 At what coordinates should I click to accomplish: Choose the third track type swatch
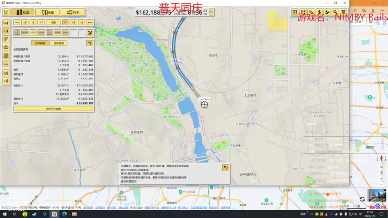click(33, 32)
